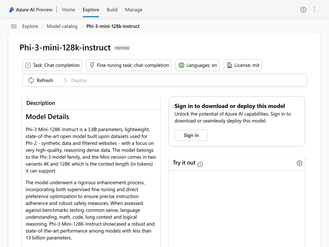Navigate to Explore breadcrumb
This screenshot has width=329, height=247.
point(30,26)
